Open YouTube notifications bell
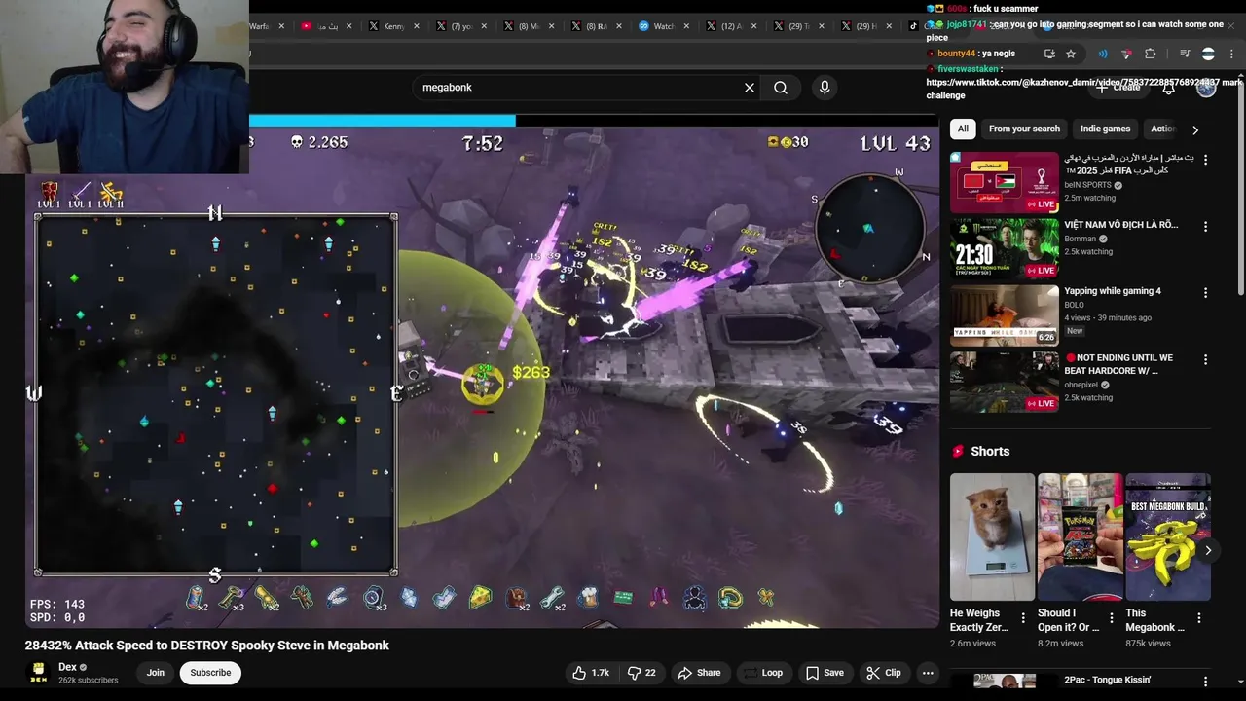 1169,88
